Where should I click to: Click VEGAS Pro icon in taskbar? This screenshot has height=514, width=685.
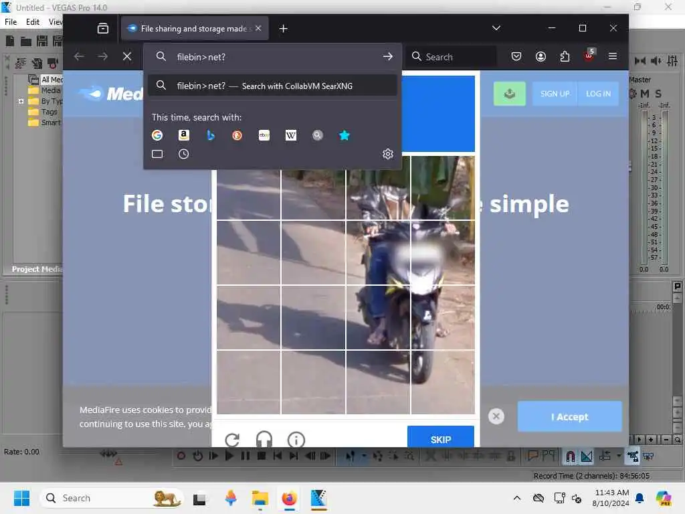click(x=318, y=498)
